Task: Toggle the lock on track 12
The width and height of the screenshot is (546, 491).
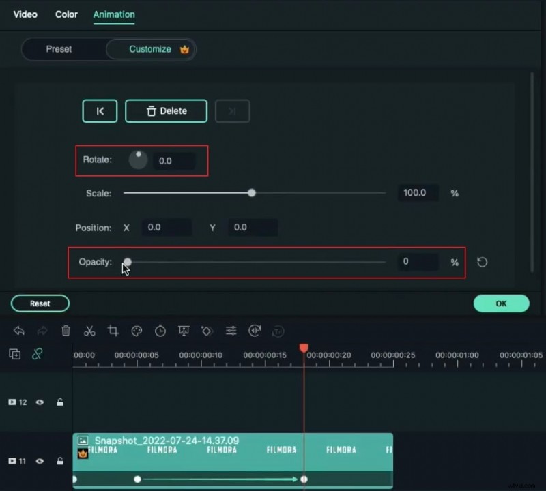Action: coord(60,402)
